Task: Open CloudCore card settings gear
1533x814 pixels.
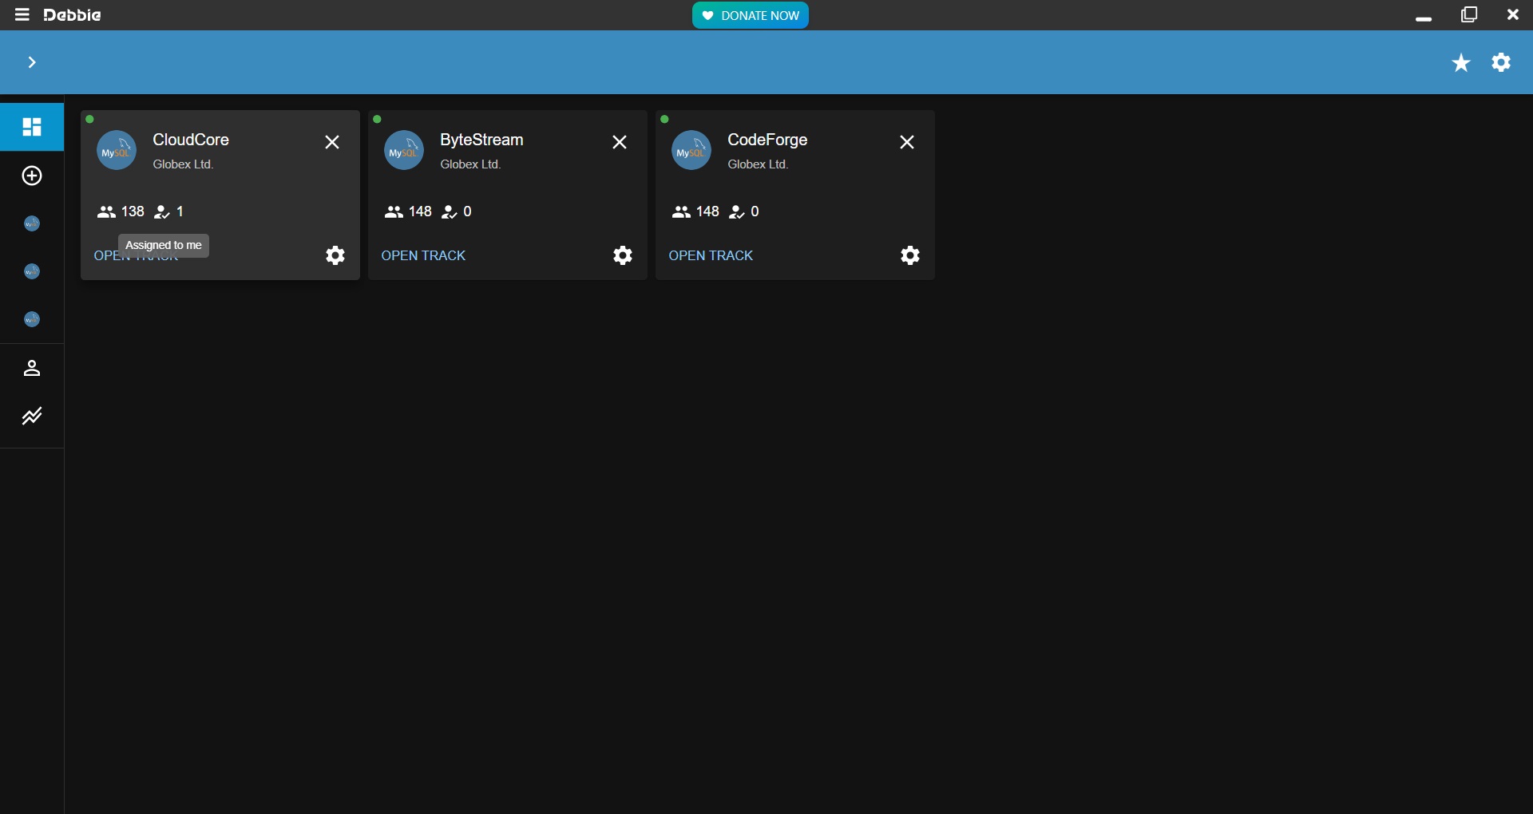Action: (335, 255)
